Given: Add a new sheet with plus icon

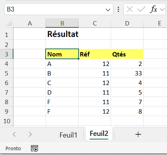Looking at the screenshot, I should pyautogui.click(x=138, y=134).
